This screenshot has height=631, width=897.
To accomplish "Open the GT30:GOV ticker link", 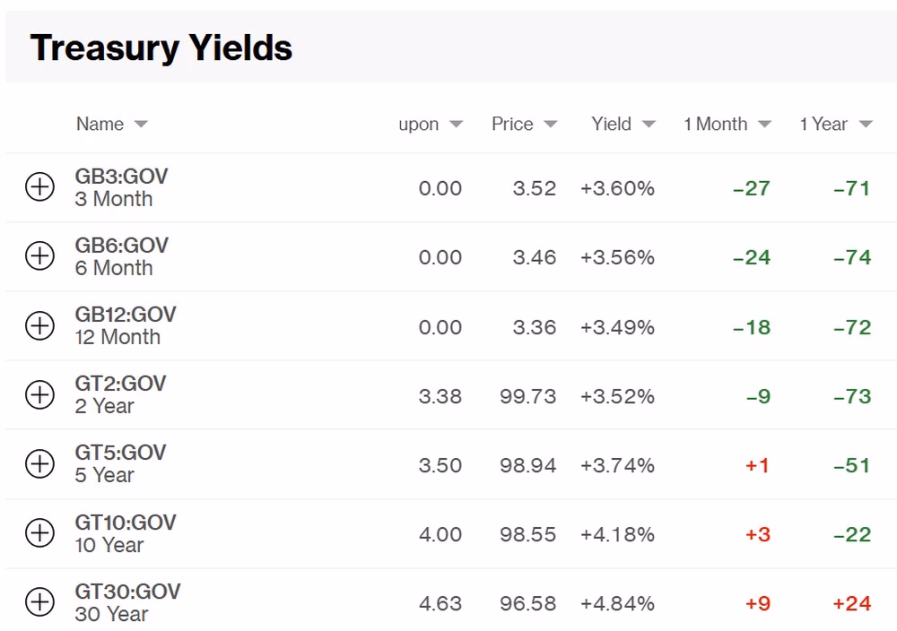I will [127, 592].
